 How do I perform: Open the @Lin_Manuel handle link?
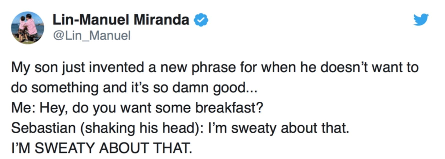91,35
